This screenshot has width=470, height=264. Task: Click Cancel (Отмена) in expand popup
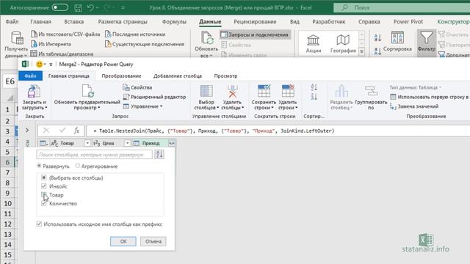153,241
